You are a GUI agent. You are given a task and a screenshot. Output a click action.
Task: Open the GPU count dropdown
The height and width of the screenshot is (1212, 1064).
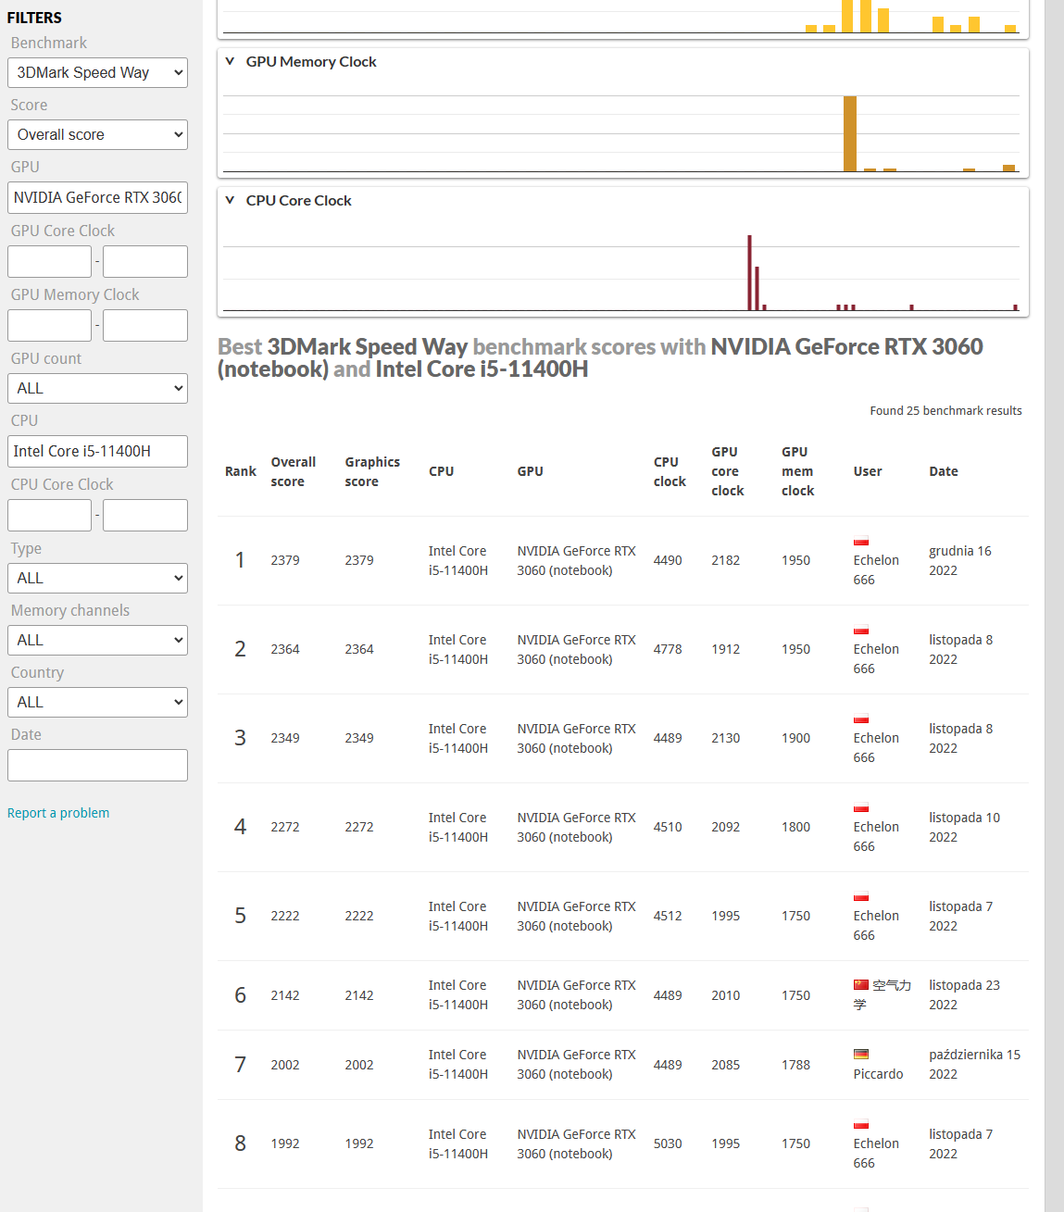97,389
